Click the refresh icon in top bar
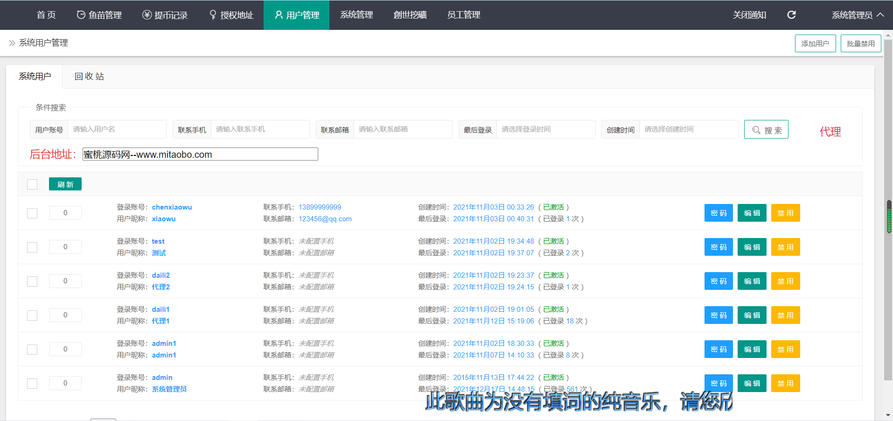The width and height of the screenshot is (893, 421). [x=791, y=15]
